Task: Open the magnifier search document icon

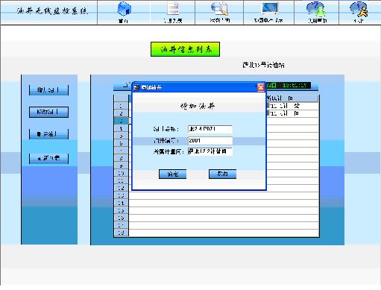Action: point(219,9)
